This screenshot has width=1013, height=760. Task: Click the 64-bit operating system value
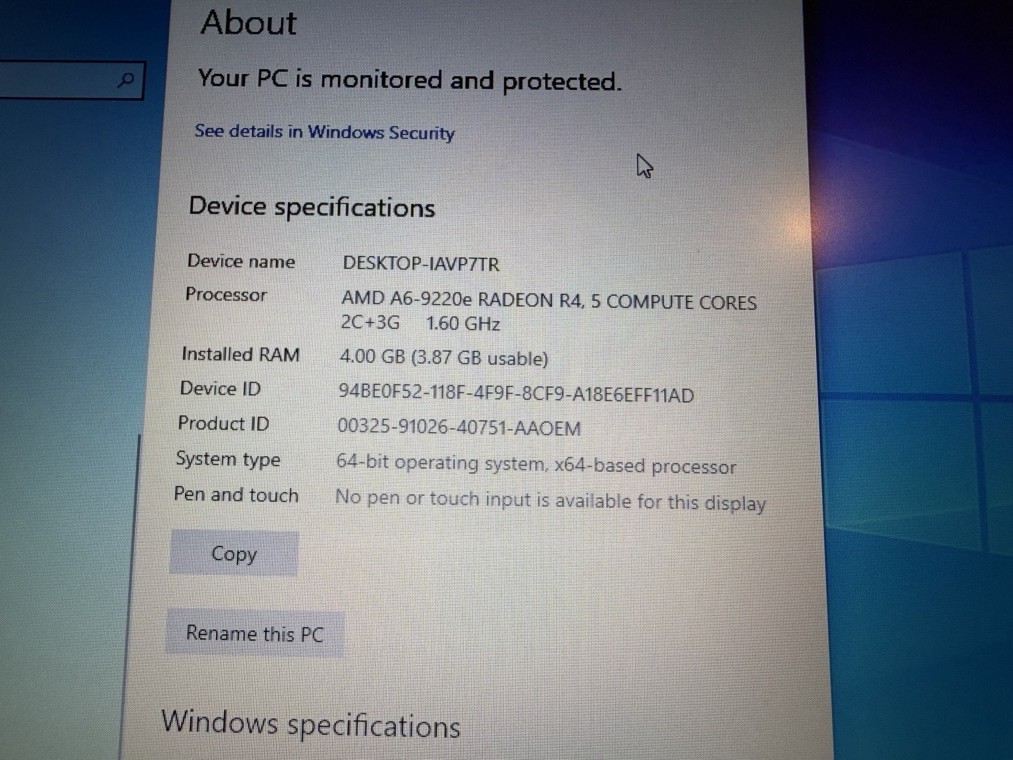(x=536, y=465)
